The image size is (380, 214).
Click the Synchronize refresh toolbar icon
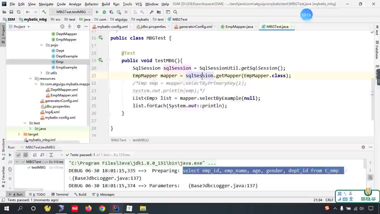point(19,12)
